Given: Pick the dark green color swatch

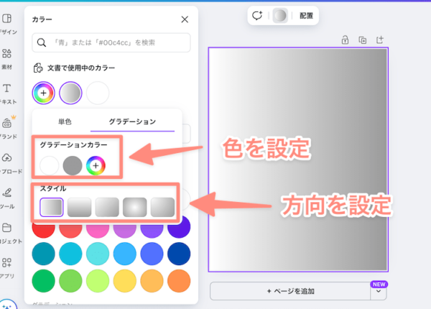Looking at the screenshot, I should point(43,281).
